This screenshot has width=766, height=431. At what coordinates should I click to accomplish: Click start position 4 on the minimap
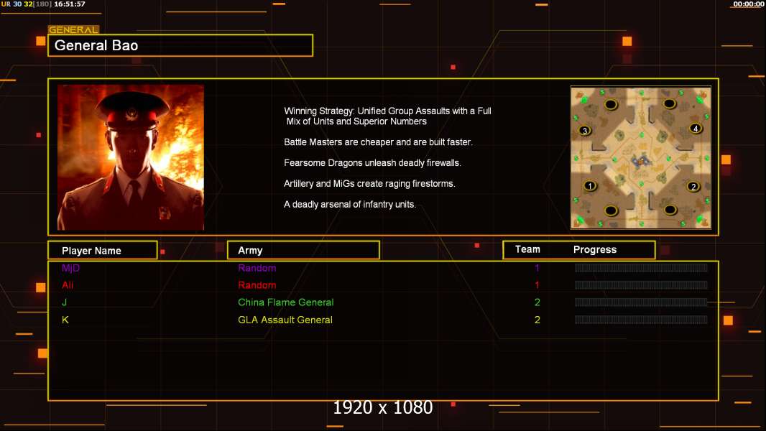click(695, 129)
